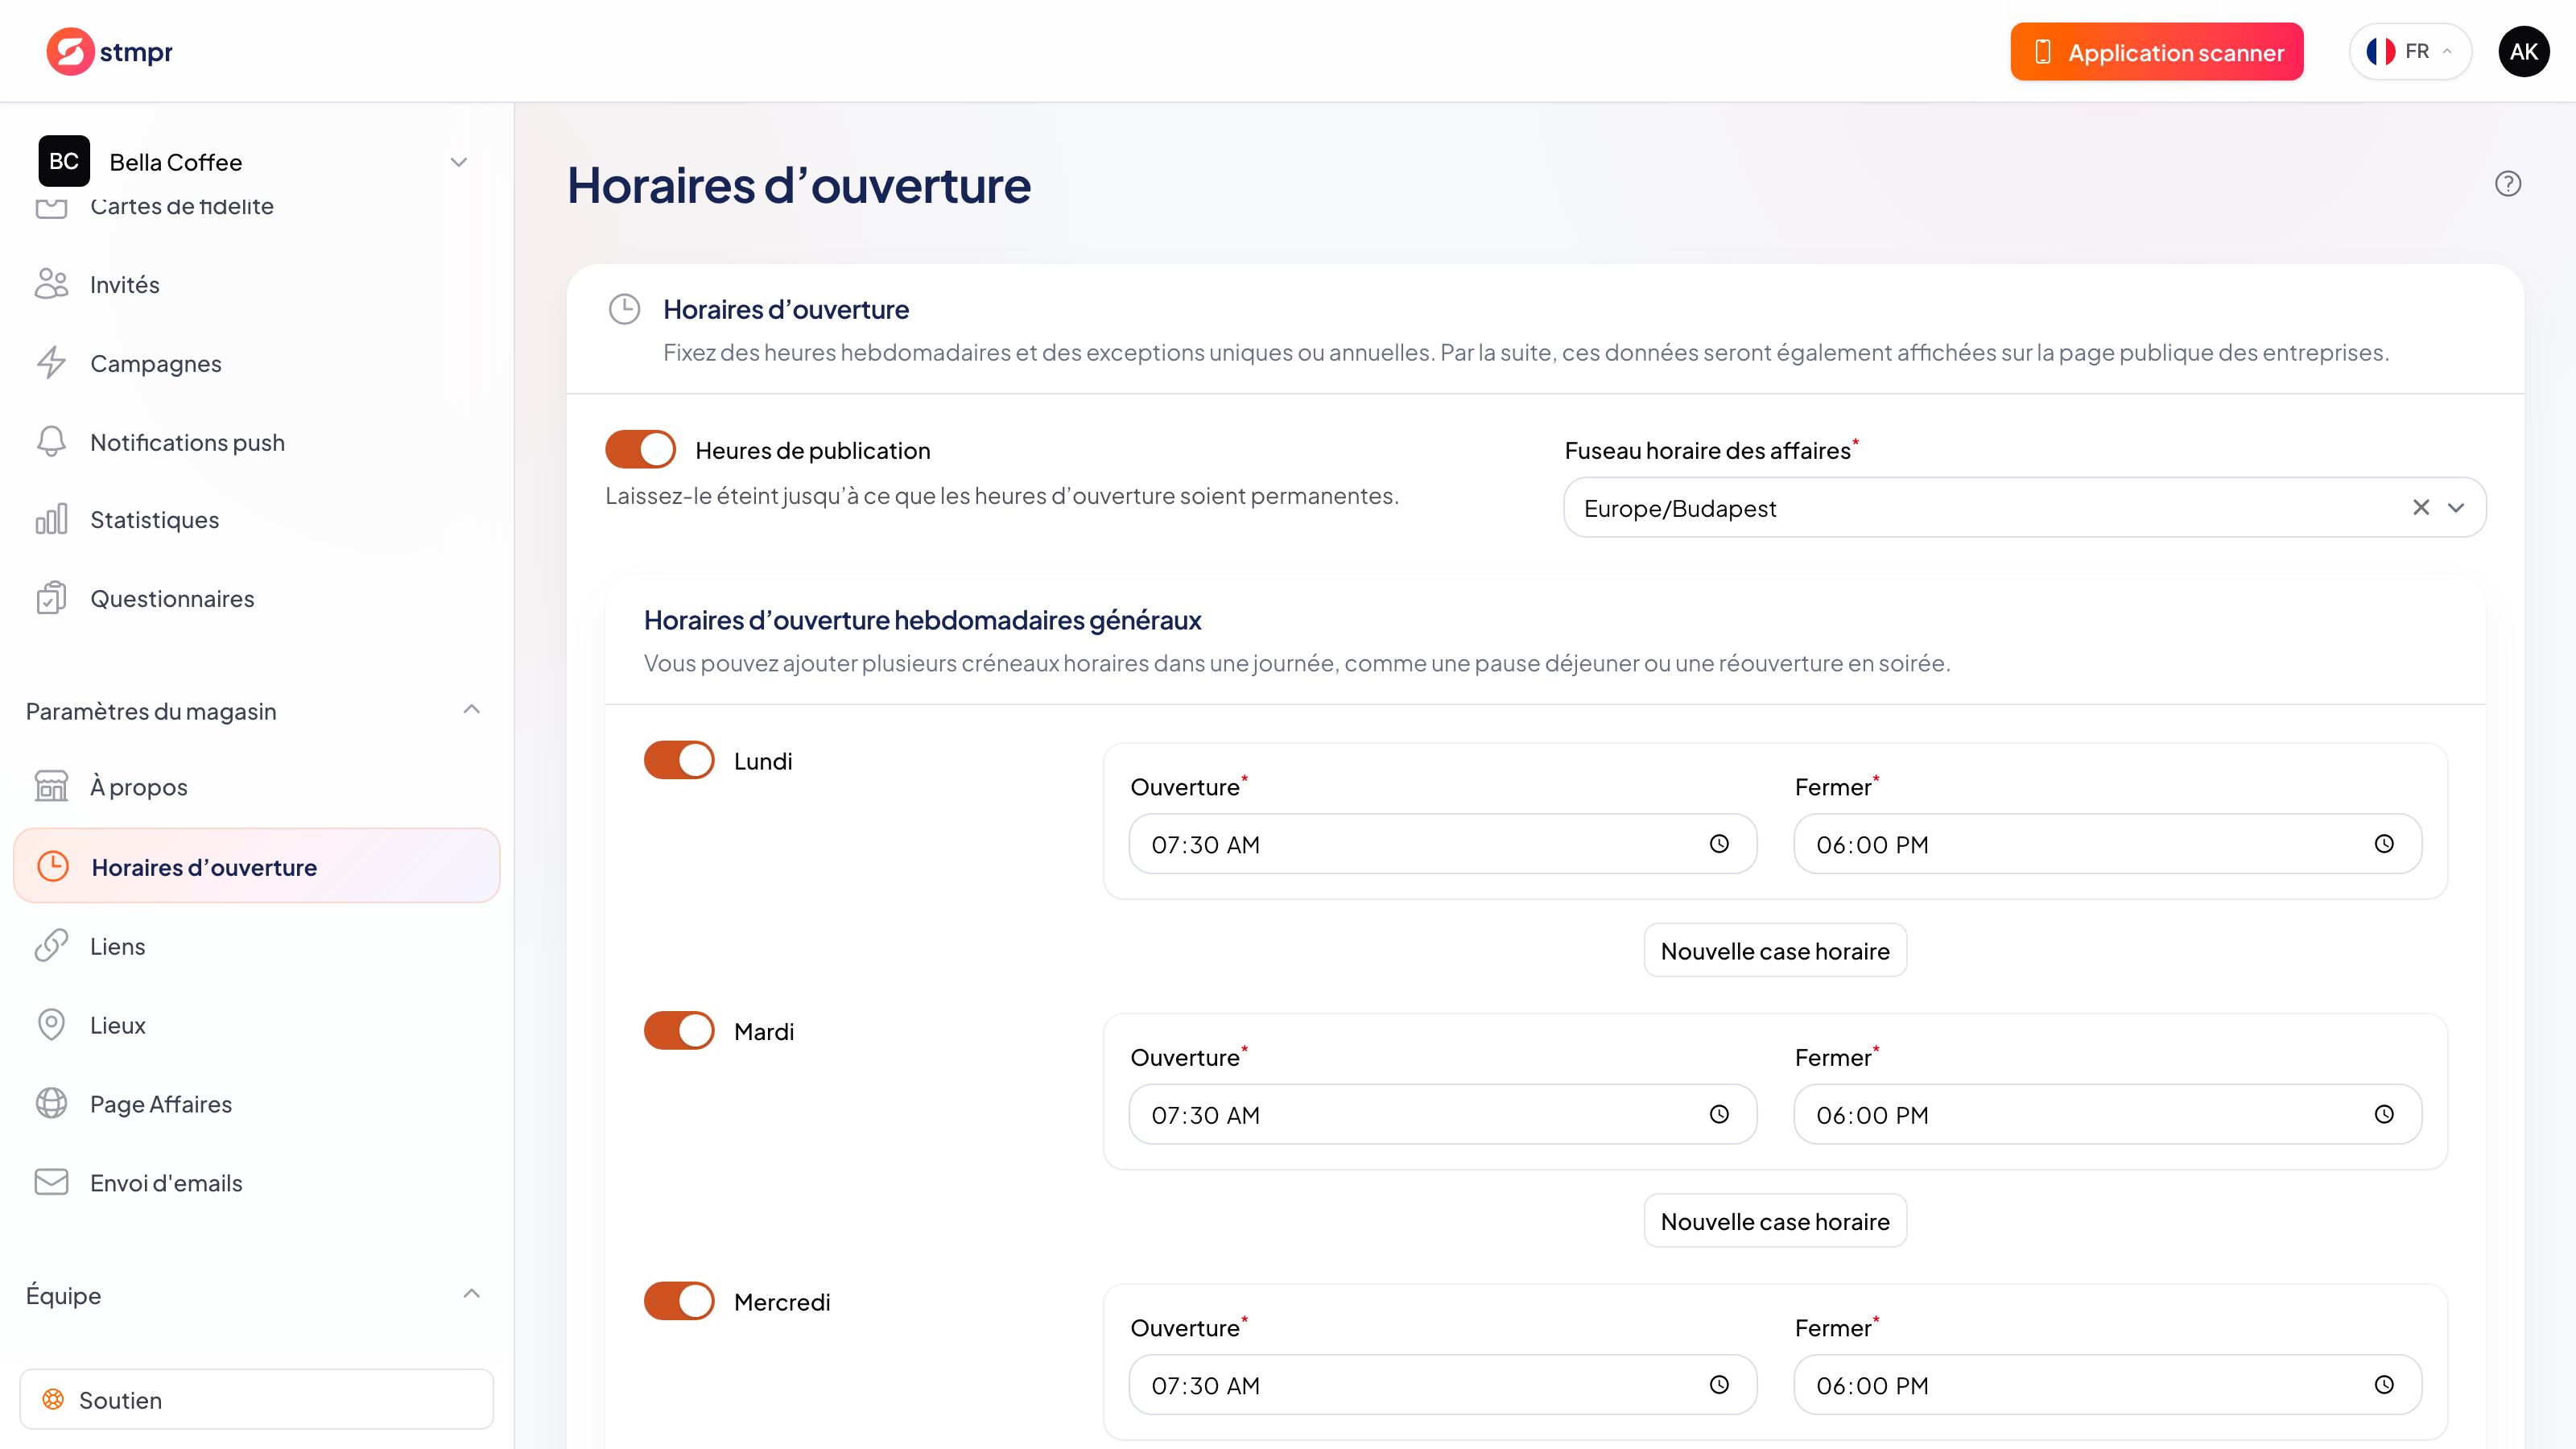Click the Statistiques bar chart icon
2576x1449 pixels.
point(51,519)
